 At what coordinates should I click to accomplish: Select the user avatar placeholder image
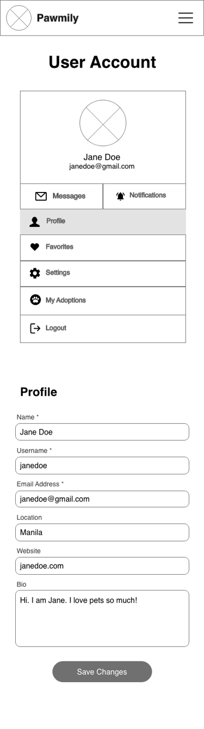point(103,123)
